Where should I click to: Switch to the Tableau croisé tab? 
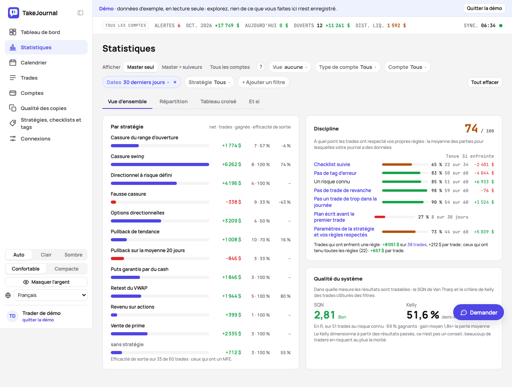click(x=218, y=102)
